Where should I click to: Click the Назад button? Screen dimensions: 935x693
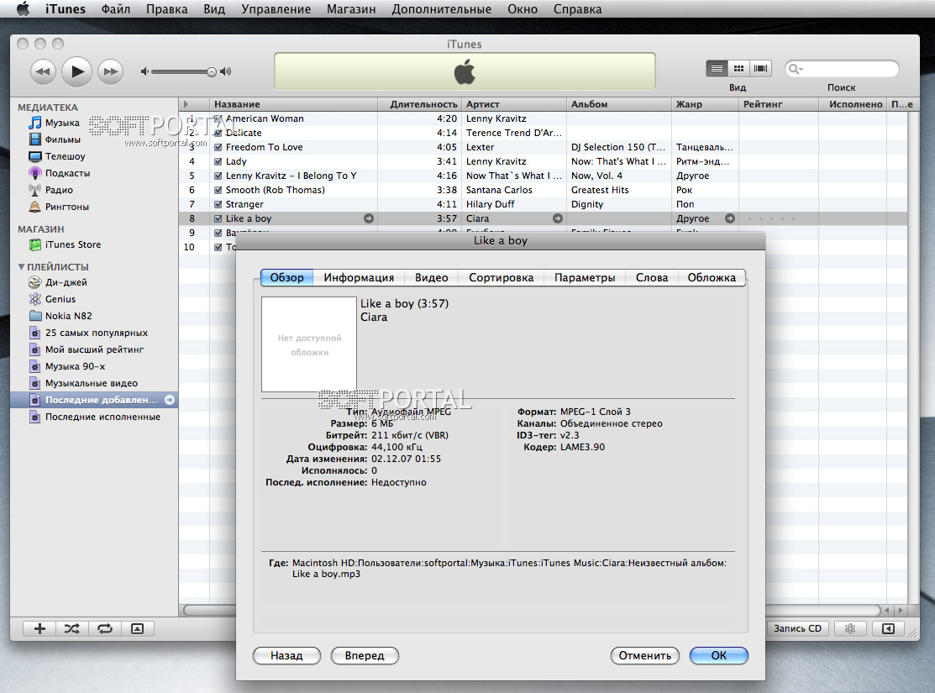click(x=286, y=655)
